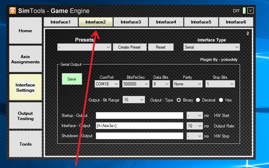The width and height of the screenshot is (269, 168).
Task: Open the HW Start ms dropdown
Action: (195, 115)
